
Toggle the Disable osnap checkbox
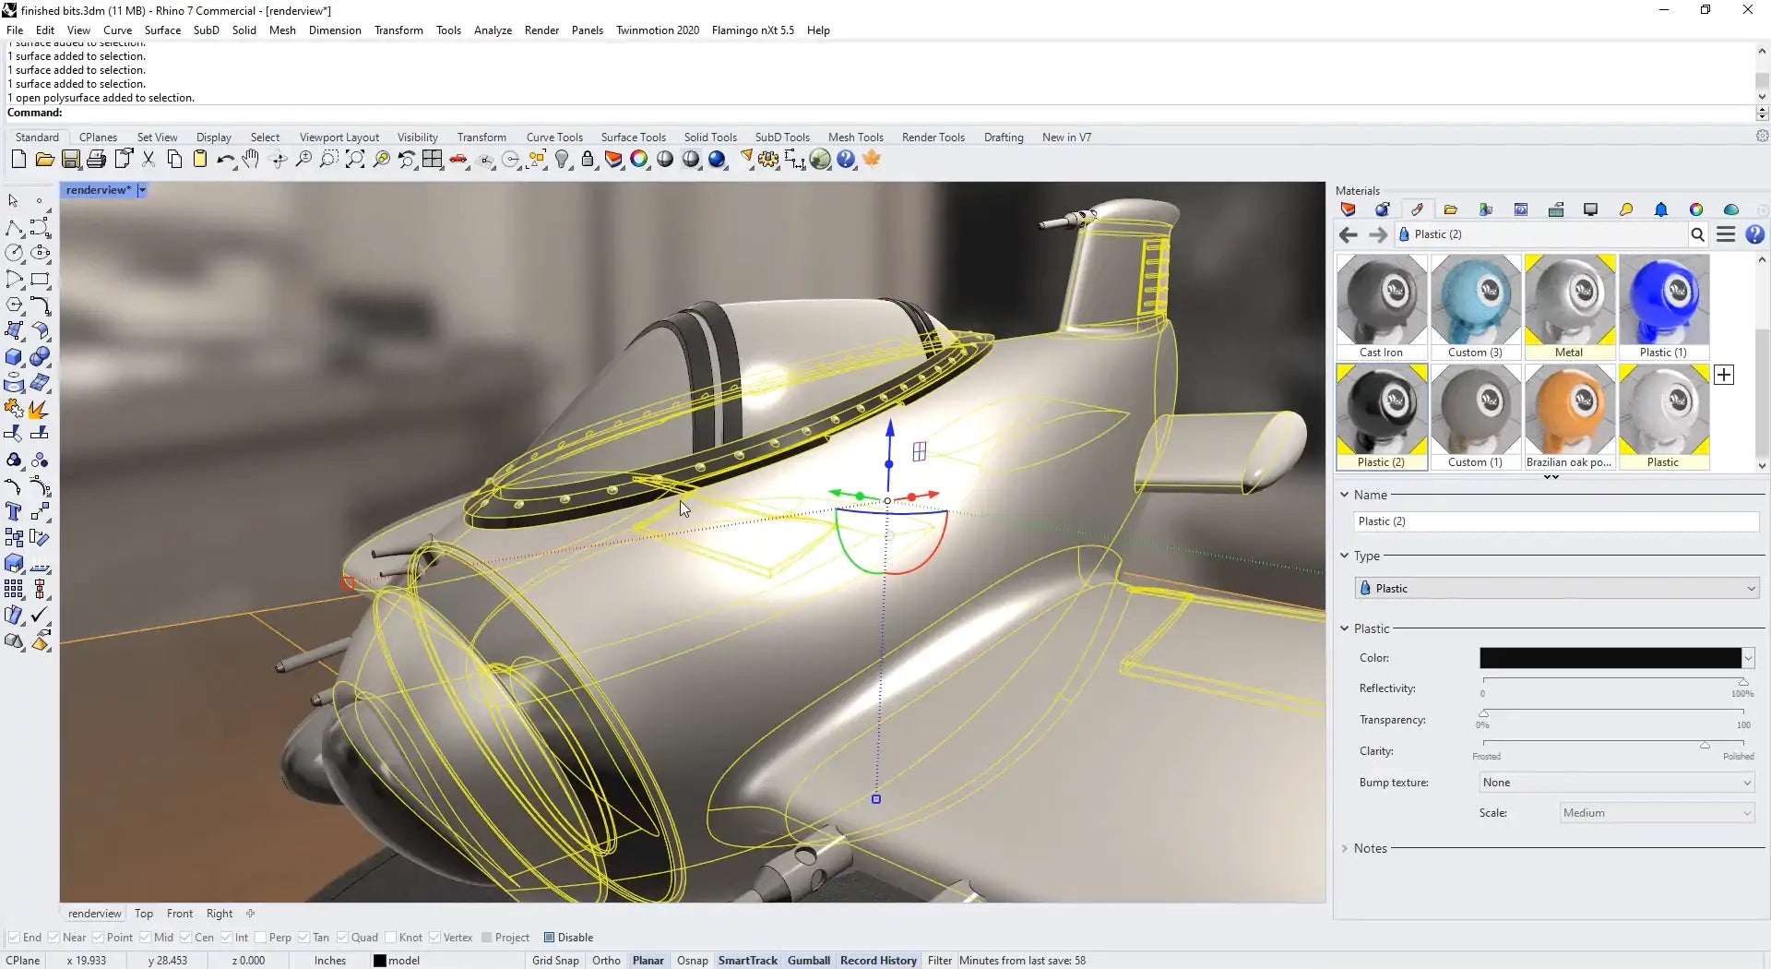pos(550,938)
